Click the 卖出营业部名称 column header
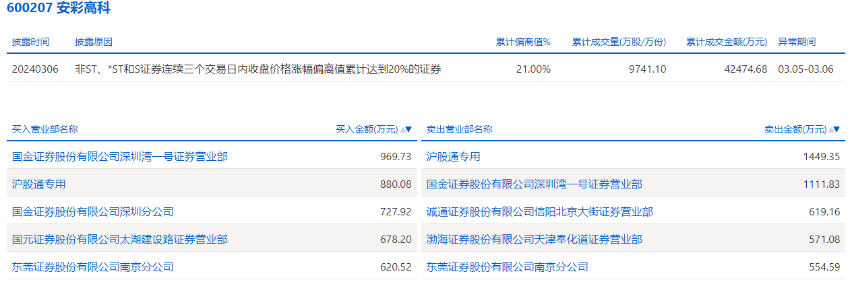The image size is (850, 282). click(x=460, y=129)
